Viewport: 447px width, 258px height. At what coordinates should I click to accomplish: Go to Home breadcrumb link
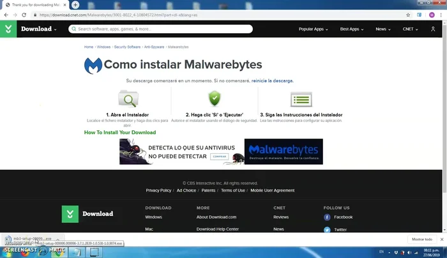(89, 47)
